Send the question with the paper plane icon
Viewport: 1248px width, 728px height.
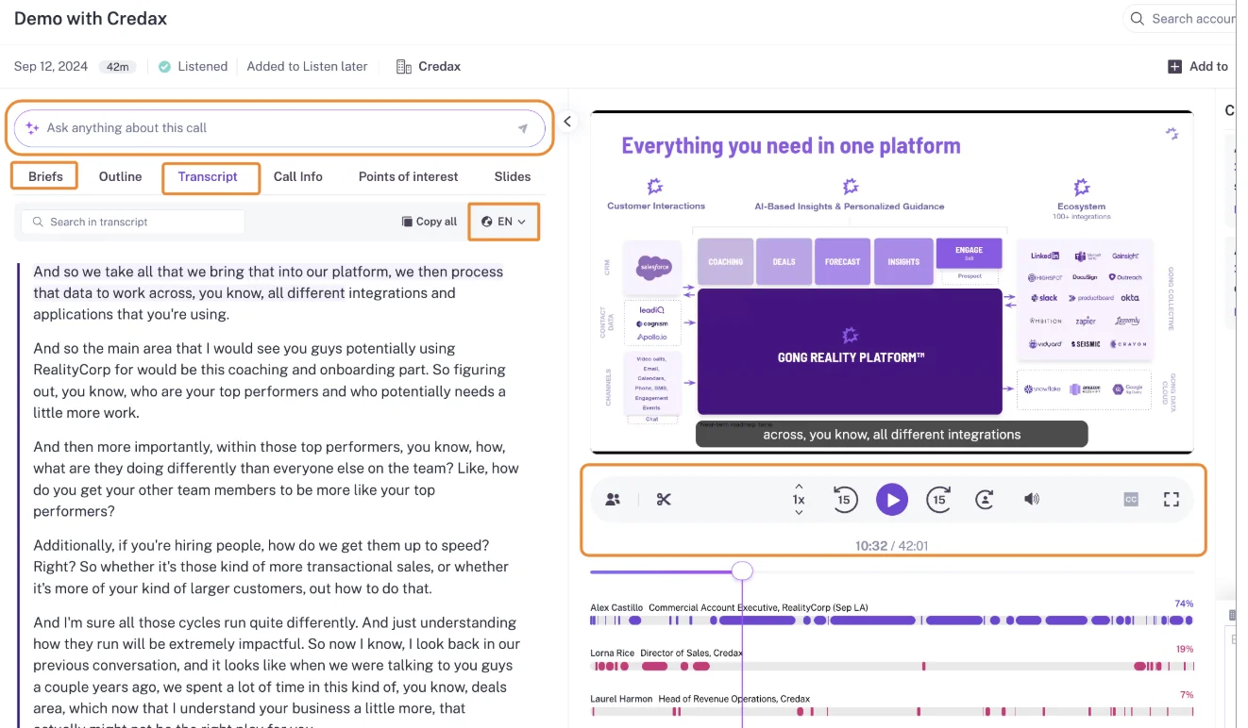[522, 128]
